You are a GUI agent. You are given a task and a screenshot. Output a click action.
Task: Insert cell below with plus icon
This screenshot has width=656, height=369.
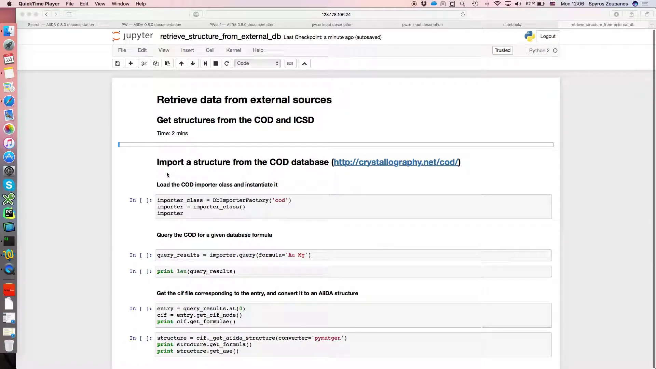point(131,64)
